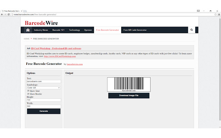This screenshot has width=221, height=138.
Task: Open Free QR Code Generator nav item
Action: [135, 30]
